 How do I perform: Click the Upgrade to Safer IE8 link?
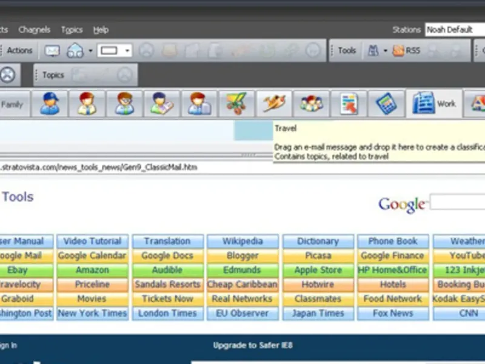253,345
